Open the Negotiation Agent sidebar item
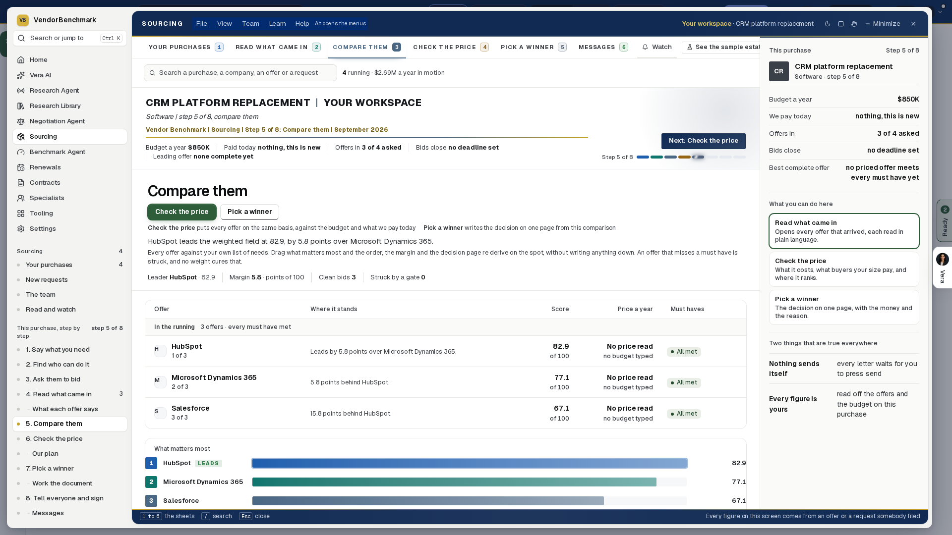Screen dimensions: 952x535 pyautogui.click(x=69, y=121)
